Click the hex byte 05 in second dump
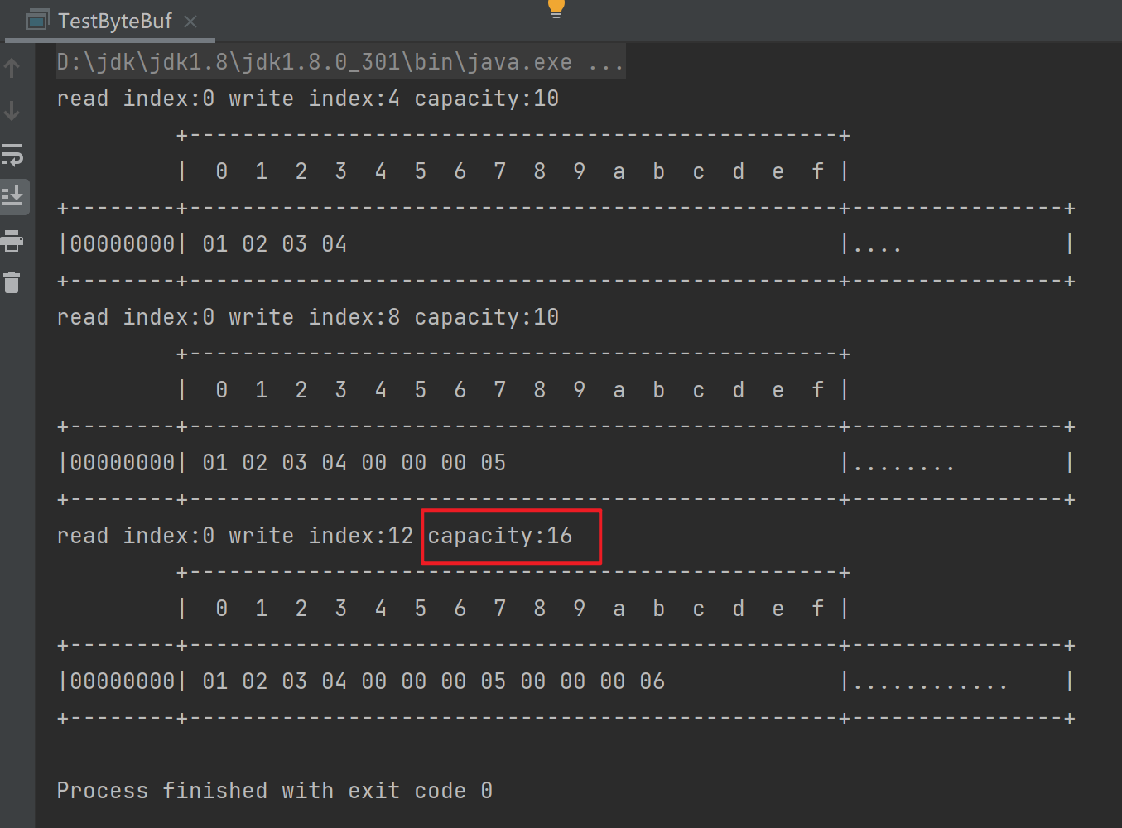This screenshot has width=1122, height=828. pos(493,463)
